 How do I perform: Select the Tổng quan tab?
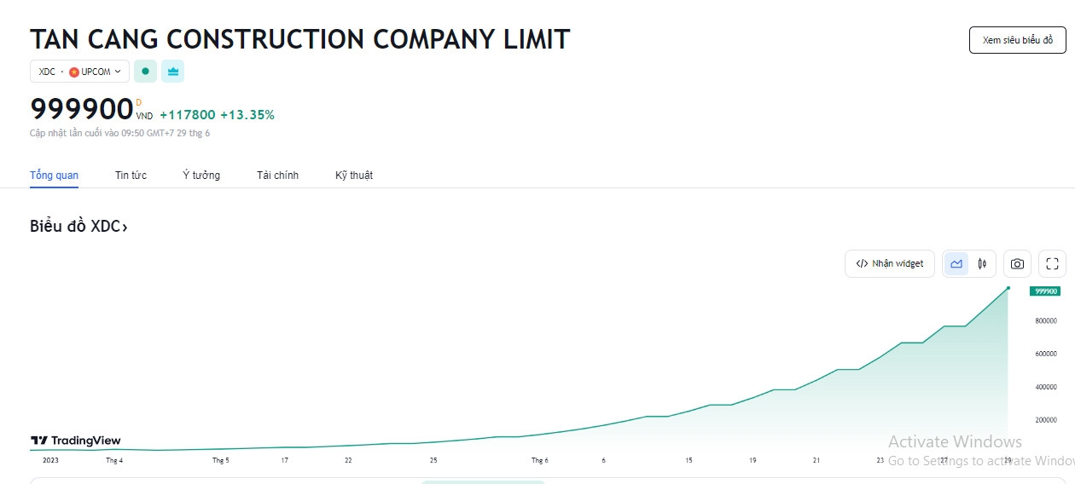tap(54, 176)
